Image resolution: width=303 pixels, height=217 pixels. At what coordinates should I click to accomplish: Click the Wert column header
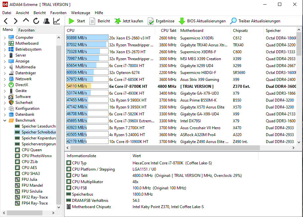pyautogui.click(x=194, y=156)
